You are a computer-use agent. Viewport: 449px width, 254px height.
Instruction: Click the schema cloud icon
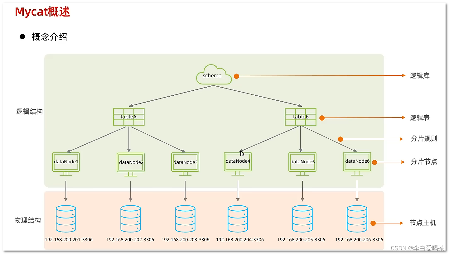point(214,74)
